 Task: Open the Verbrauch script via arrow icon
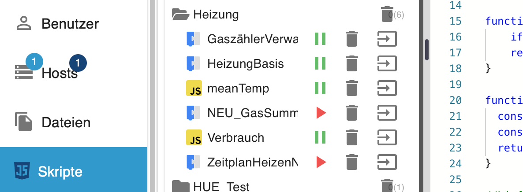387,138
